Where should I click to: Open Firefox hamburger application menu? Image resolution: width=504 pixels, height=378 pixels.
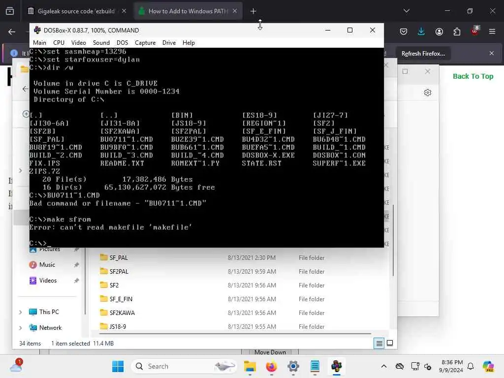pos(492,31)
